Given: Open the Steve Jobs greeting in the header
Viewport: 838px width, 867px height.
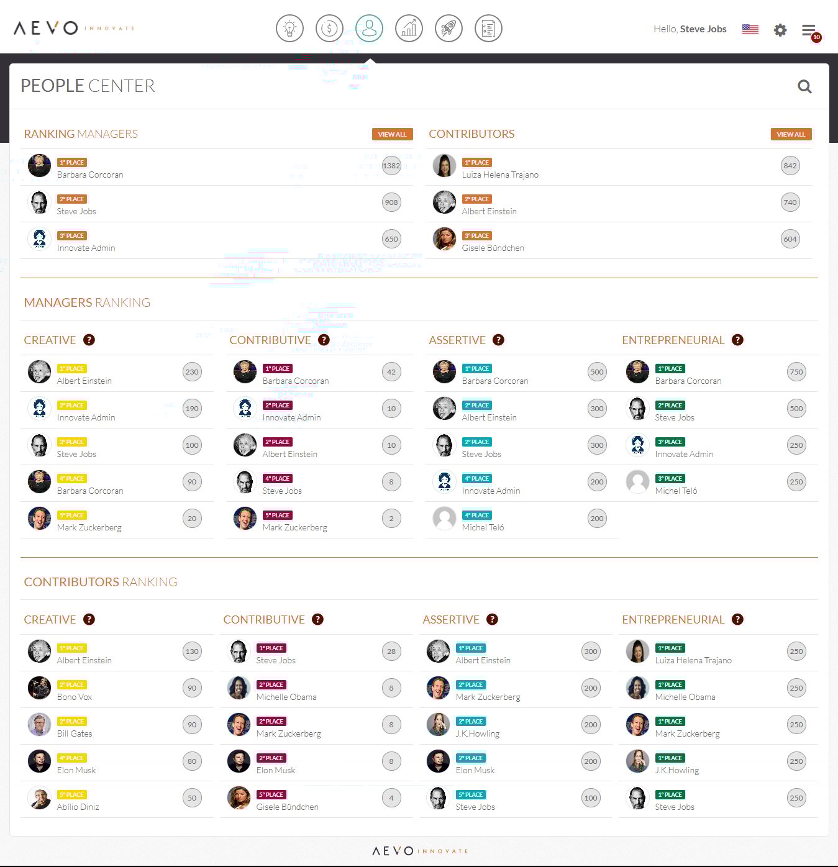Looking at the screenshot, I should click(690, 29).
